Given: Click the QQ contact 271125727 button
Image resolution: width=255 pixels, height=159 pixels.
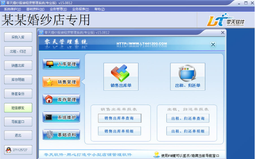Looking at the screenshot, I should [x=18, y=150].
